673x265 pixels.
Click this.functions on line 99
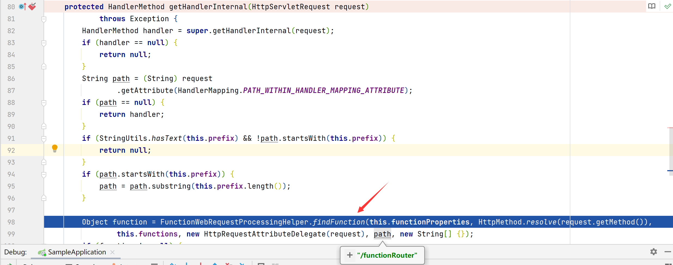pos(147,234)
